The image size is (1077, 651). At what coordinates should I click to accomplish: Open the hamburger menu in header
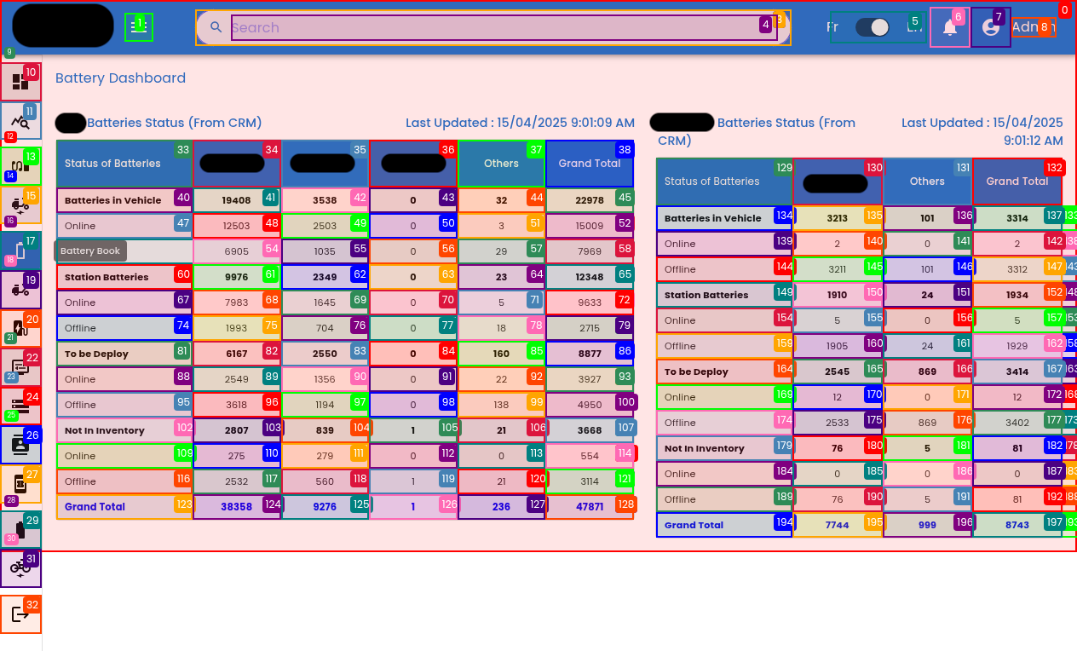(x=138, y=27)
